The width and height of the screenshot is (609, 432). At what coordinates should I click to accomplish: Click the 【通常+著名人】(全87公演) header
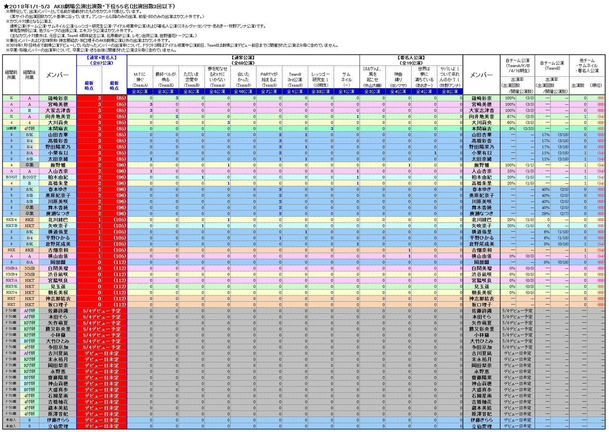tap(102, 60)
